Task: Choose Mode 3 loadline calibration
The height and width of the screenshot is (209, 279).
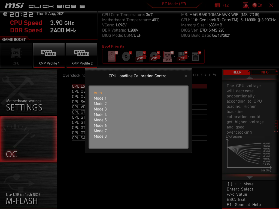Action: [x=100, y=109]
